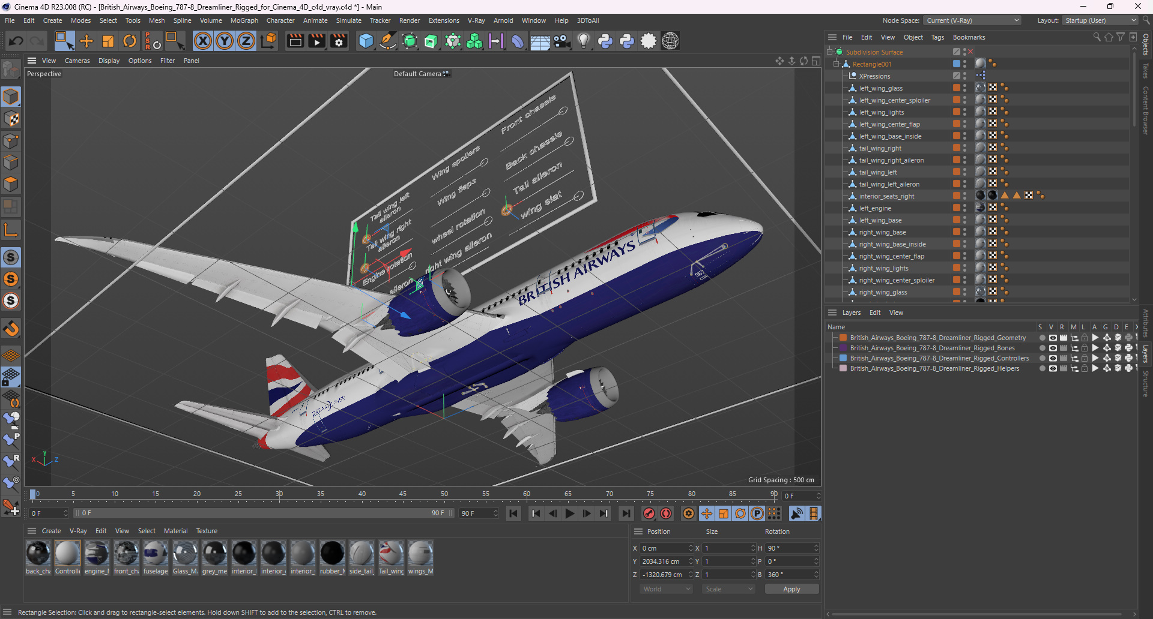Click the Camera object icon
1153x619 pixels.
click(562, 41)
